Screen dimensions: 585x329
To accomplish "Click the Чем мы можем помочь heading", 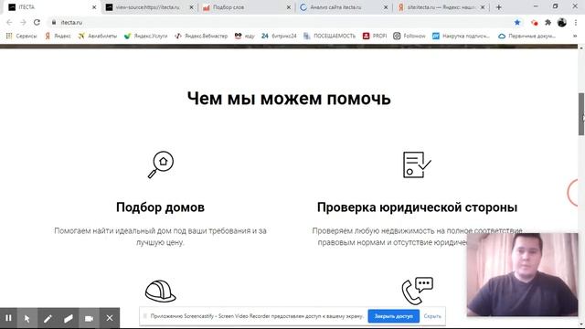I will (289, 99).
